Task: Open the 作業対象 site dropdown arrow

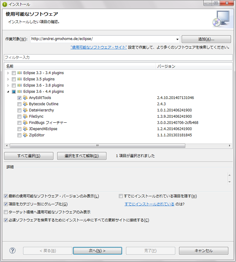Action: pyautogui.click(x=177, y=39)
